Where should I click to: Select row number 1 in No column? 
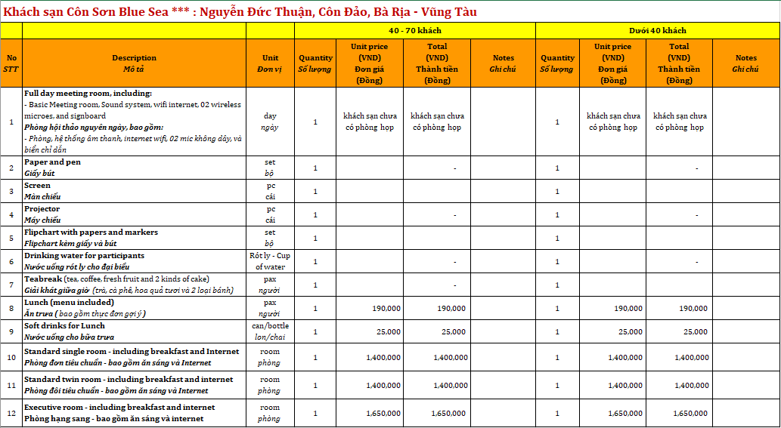pos(11,122)
